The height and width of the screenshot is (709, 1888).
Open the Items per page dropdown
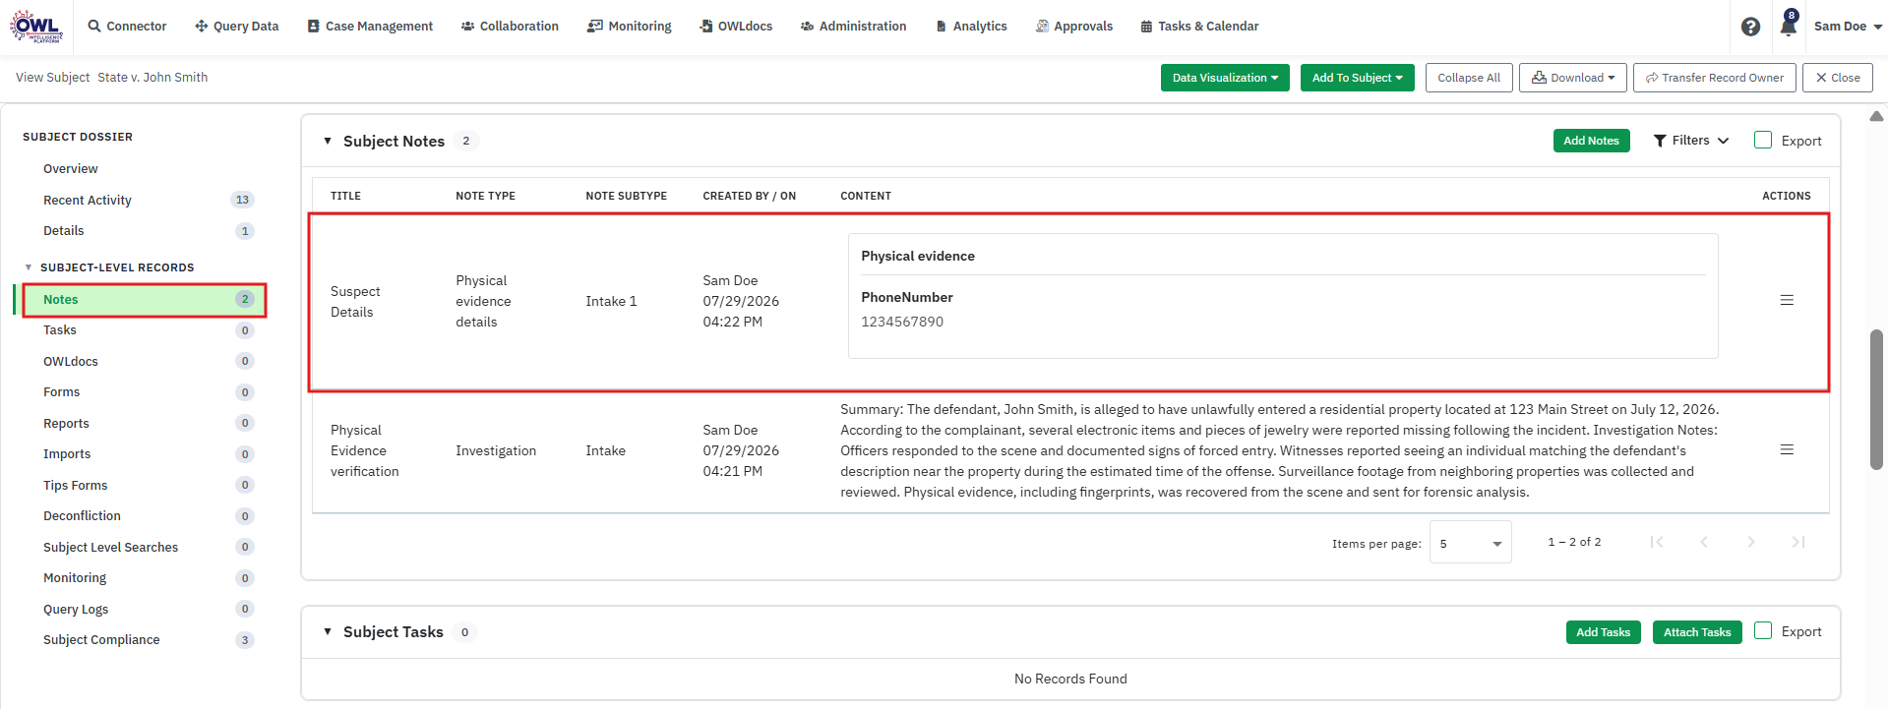(x=1470, y=543)
